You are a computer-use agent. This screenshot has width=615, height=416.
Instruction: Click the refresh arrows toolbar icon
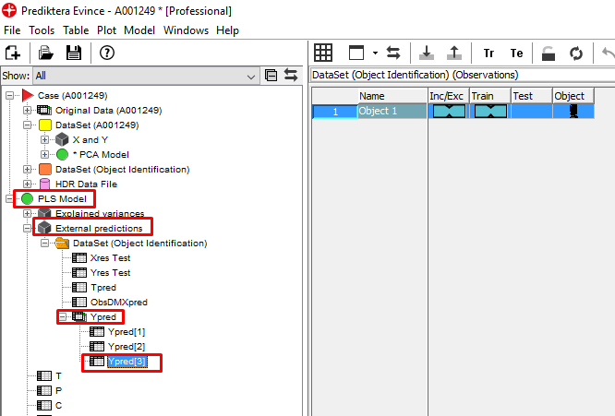pyautogui.click(x=576, y=53)
